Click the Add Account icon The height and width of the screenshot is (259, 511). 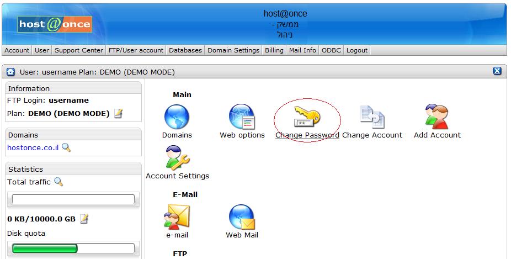pos(437,117)
